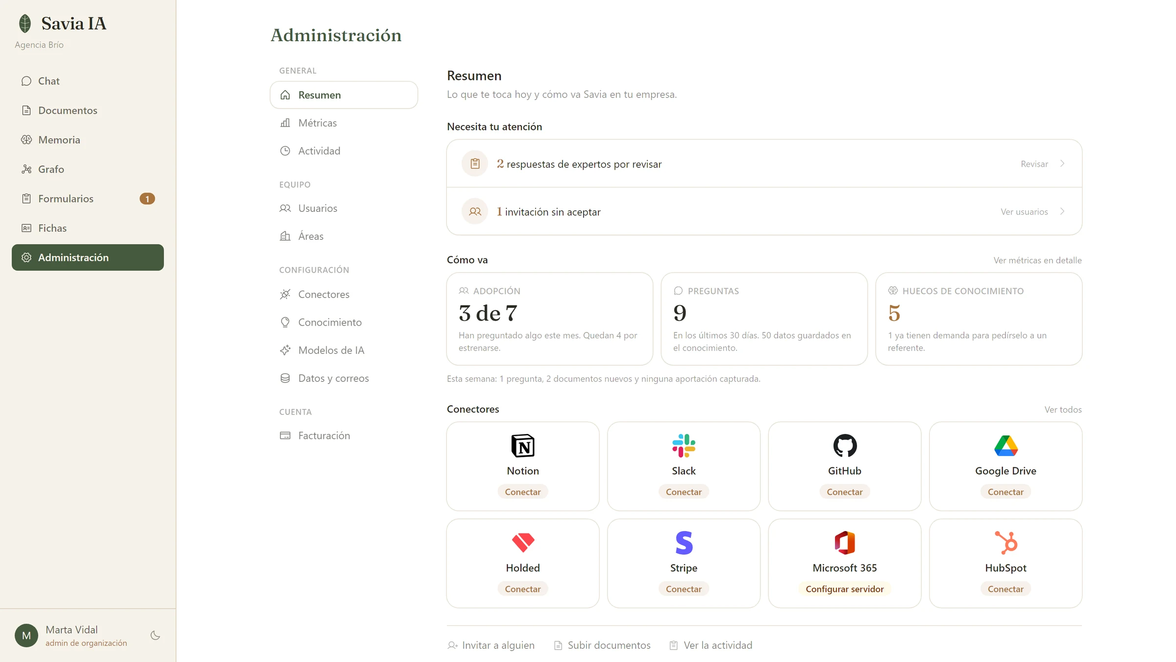Open Conectores configuration page

[x=344, y=295]
